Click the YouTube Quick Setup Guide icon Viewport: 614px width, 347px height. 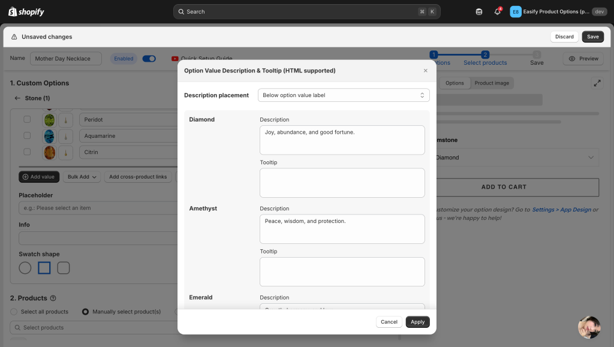pos(175,59)
